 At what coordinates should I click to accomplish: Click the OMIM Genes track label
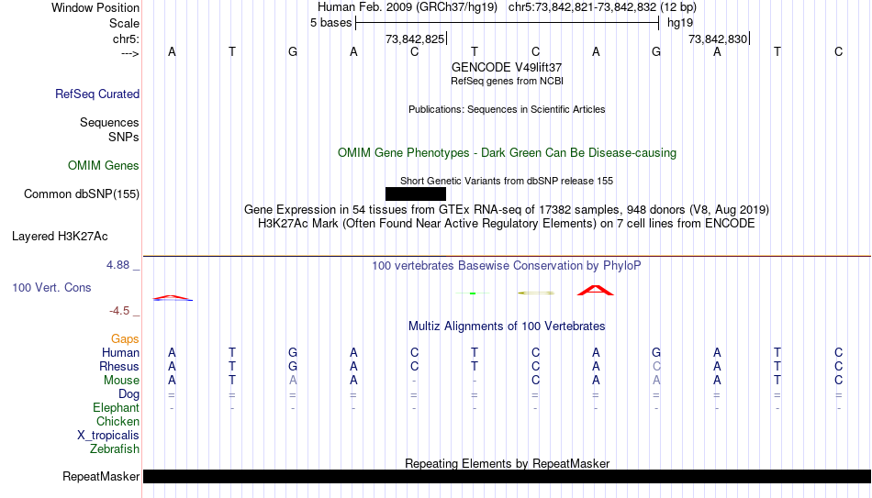103,166
